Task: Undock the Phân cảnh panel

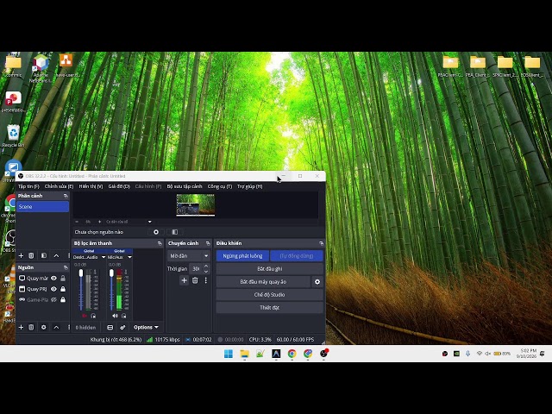Action: tap(66, 196)
